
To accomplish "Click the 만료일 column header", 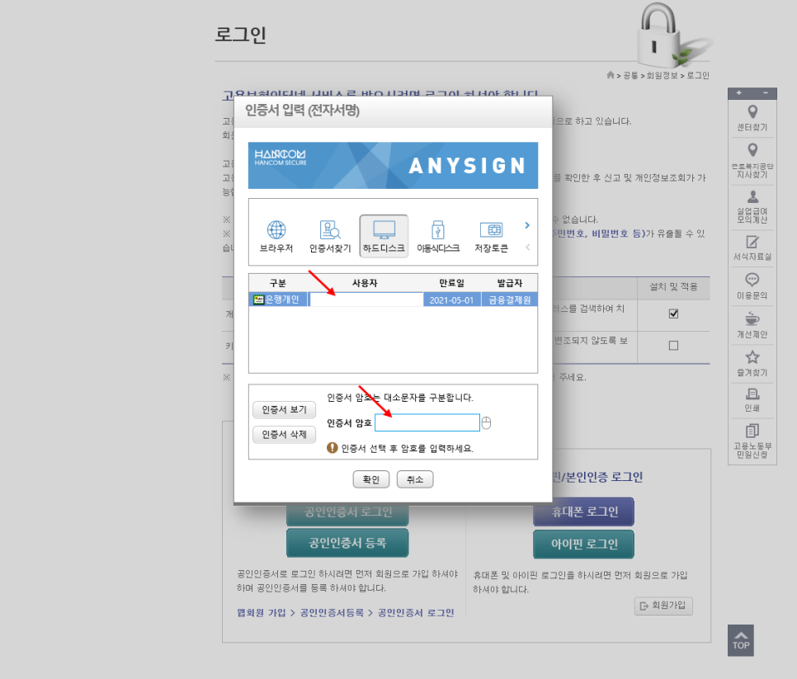I will tap(451, 283).
